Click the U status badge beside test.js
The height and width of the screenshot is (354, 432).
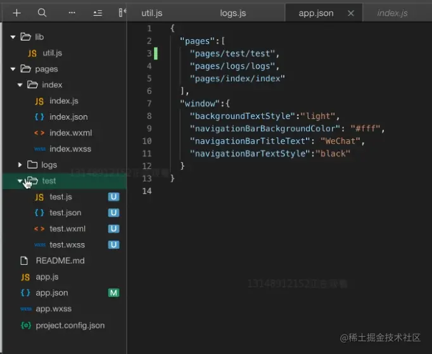tap(113, 197)
